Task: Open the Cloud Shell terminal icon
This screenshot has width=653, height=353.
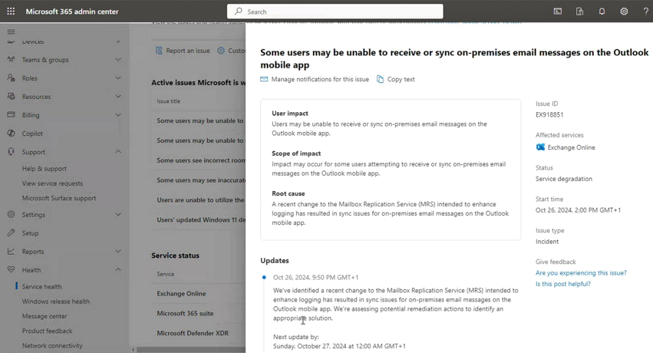Action: [557, 11]
